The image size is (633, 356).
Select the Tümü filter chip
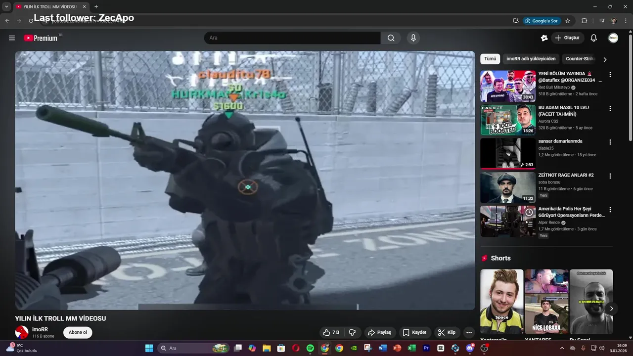(x=490, y=59)
